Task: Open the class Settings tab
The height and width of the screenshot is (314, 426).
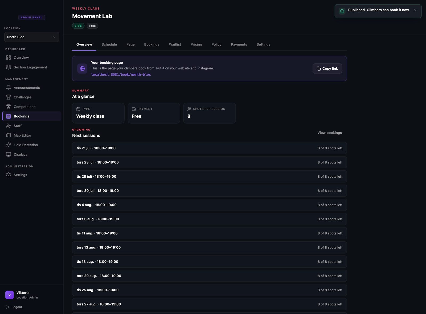Action: 263,44
